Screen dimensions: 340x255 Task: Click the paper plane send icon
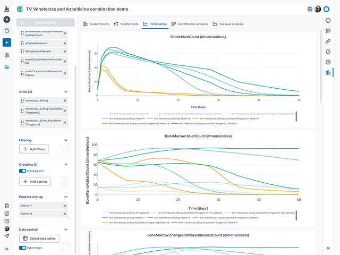(7, 236)
